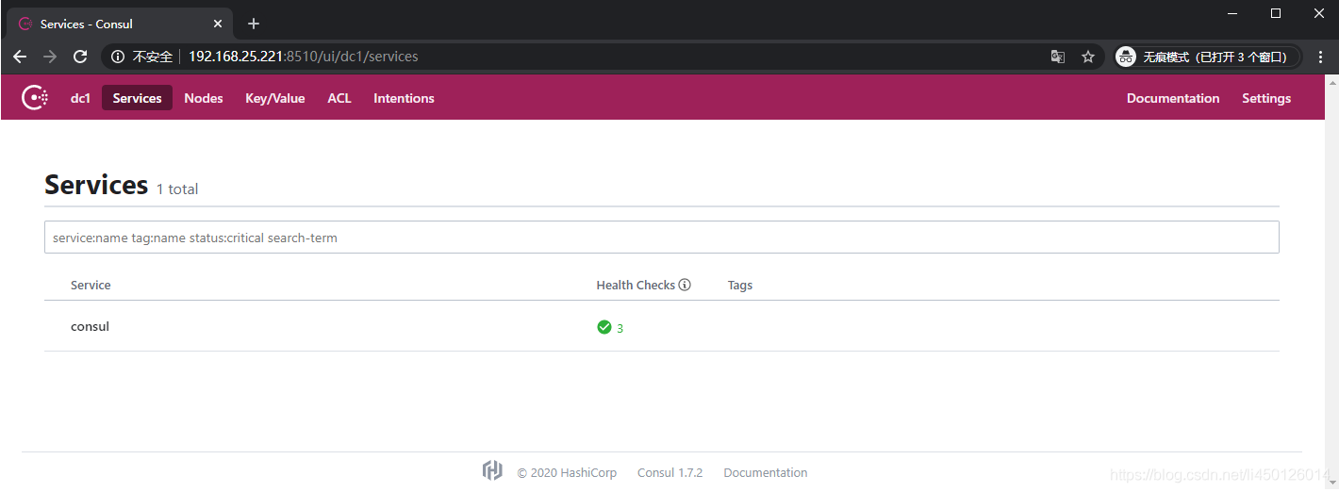Screen dimensions: 1339x492
Task: Click the browser address bar URL
Action: [x=304, y=57]
